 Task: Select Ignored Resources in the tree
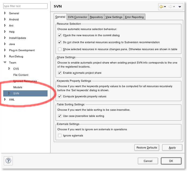pos(25,81)
